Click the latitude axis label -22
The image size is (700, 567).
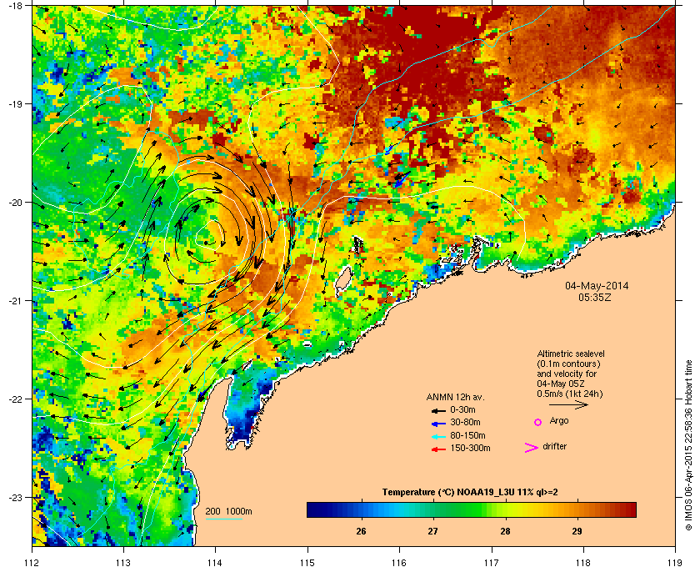[x=15, y=399]
